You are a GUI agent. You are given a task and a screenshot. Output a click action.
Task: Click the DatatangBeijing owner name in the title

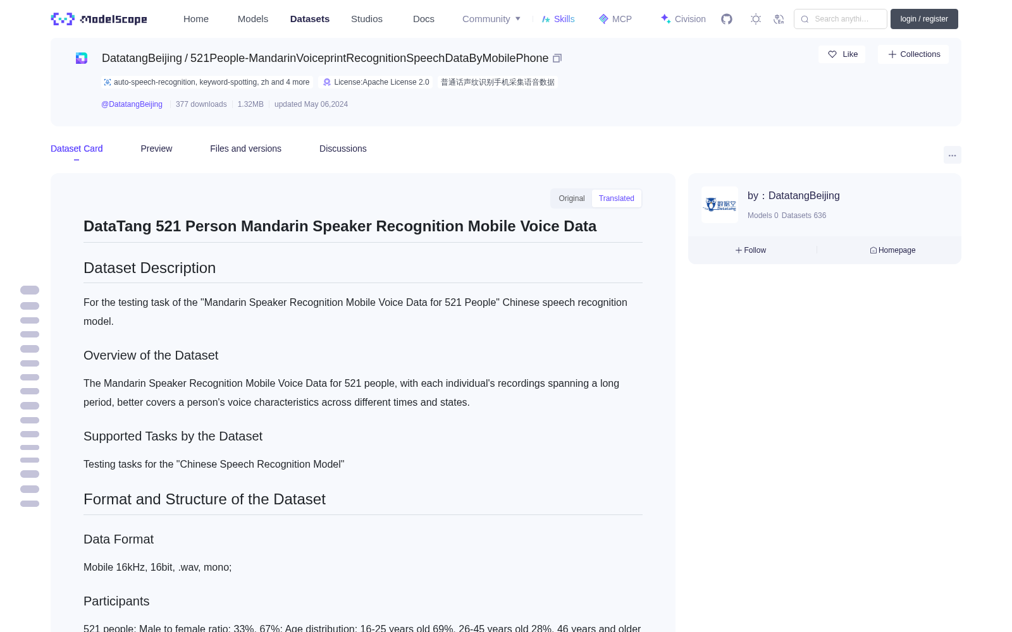[x=142, y=58]
